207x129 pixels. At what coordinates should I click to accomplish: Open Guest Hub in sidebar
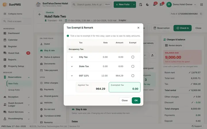pyautogui.click(x=14, y=53)
